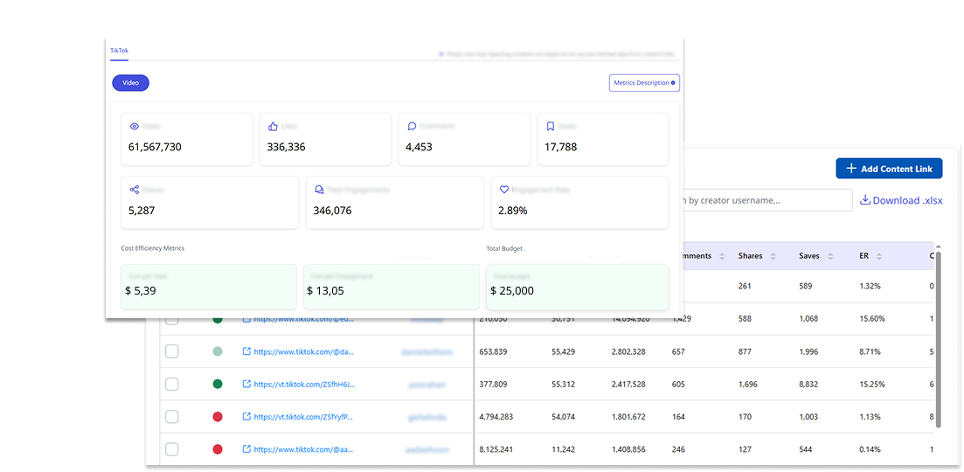
Task: Open the vt.tiktok.com/ZSfhH6J link
Action: pyautogui.click(x=304, y=384)
